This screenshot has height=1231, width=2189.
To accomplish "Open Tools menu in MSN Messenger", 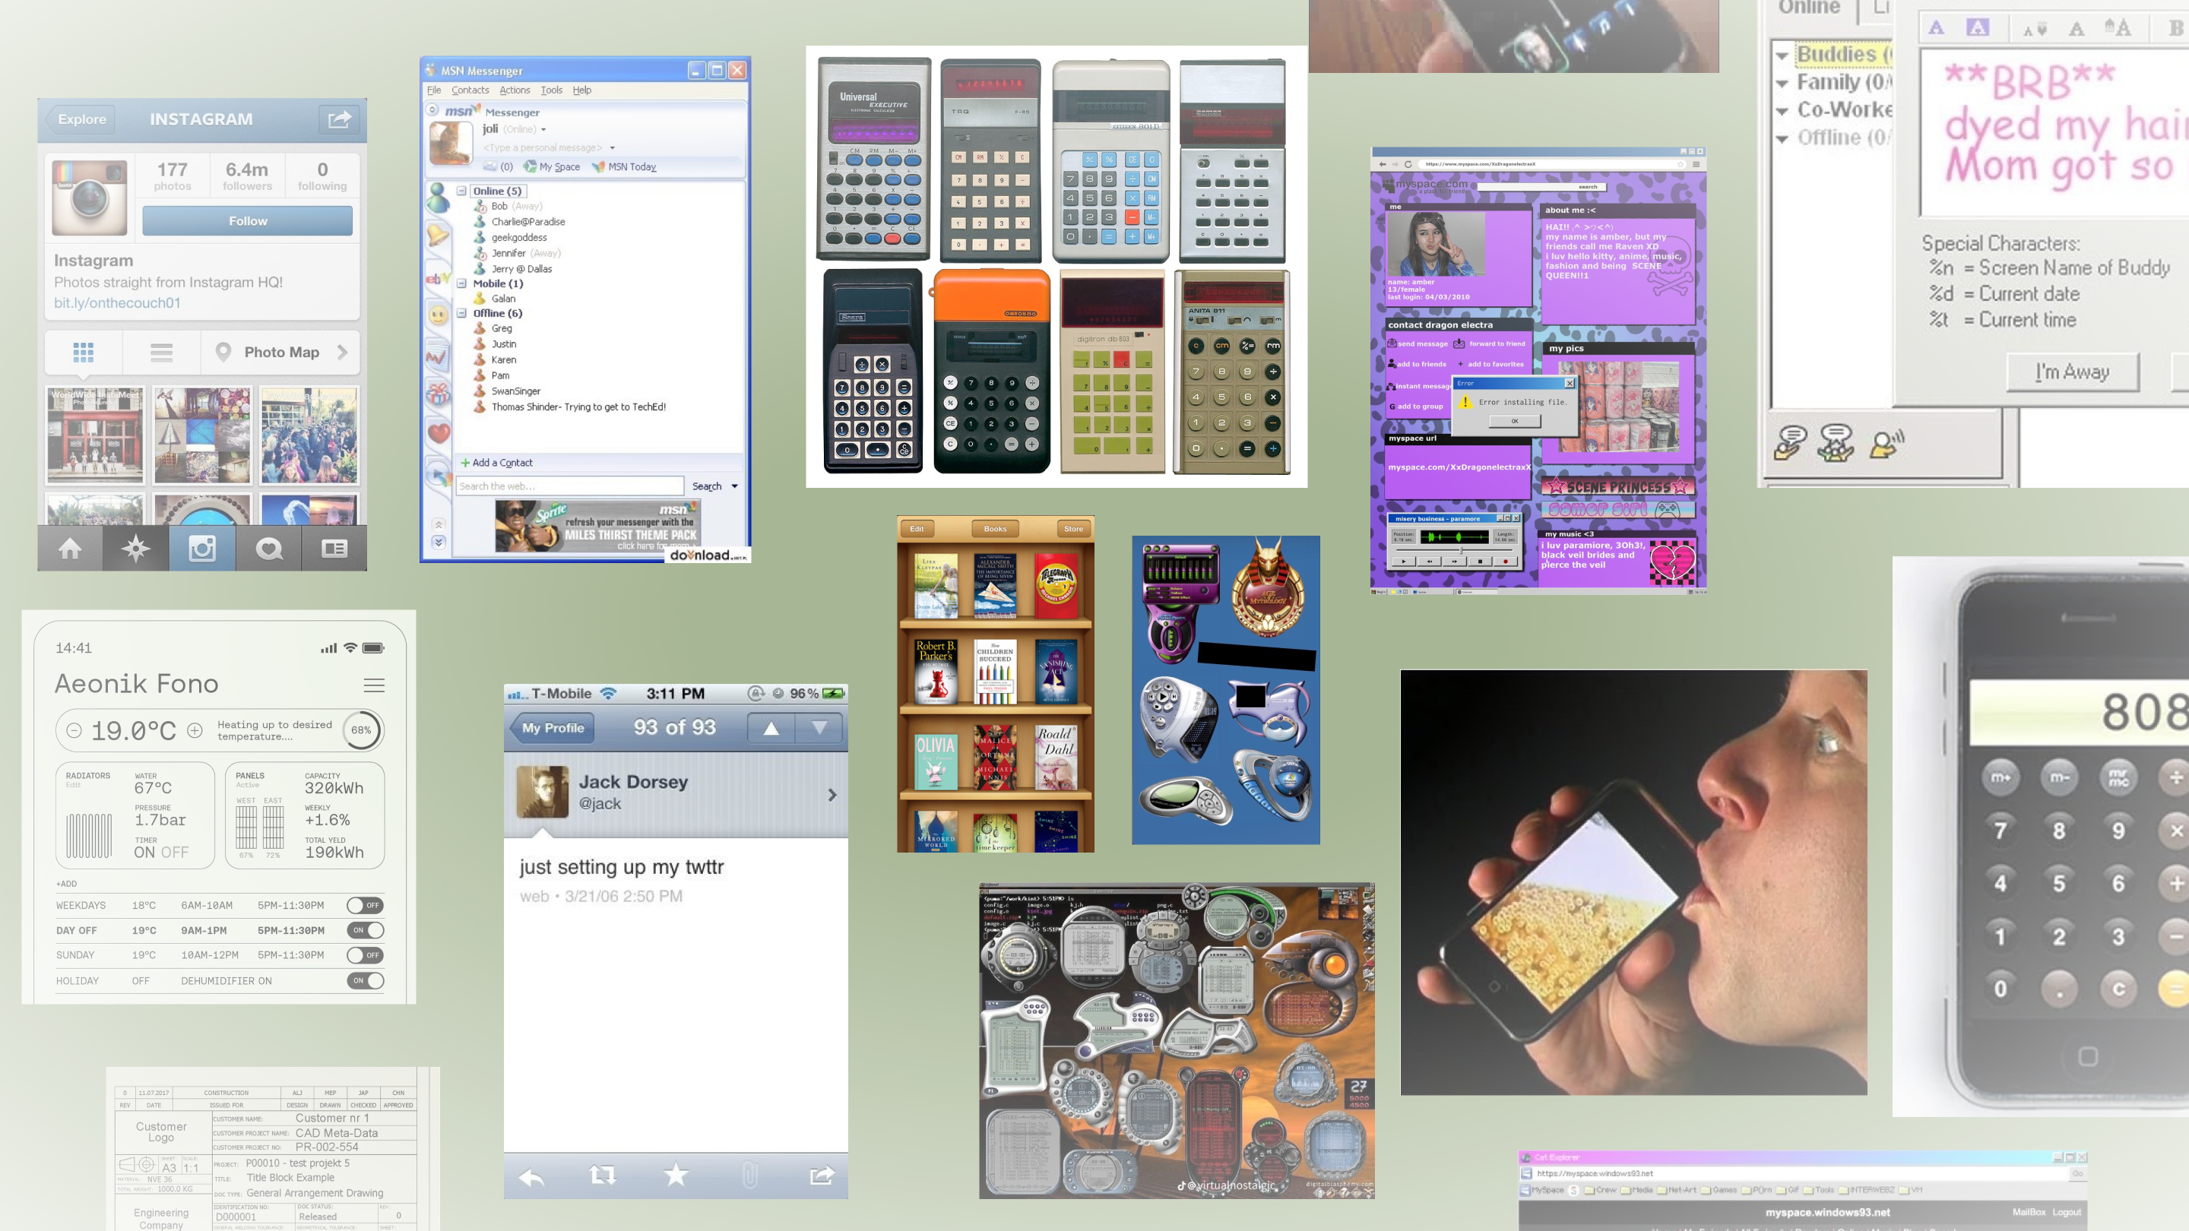I will pos(552,90).
